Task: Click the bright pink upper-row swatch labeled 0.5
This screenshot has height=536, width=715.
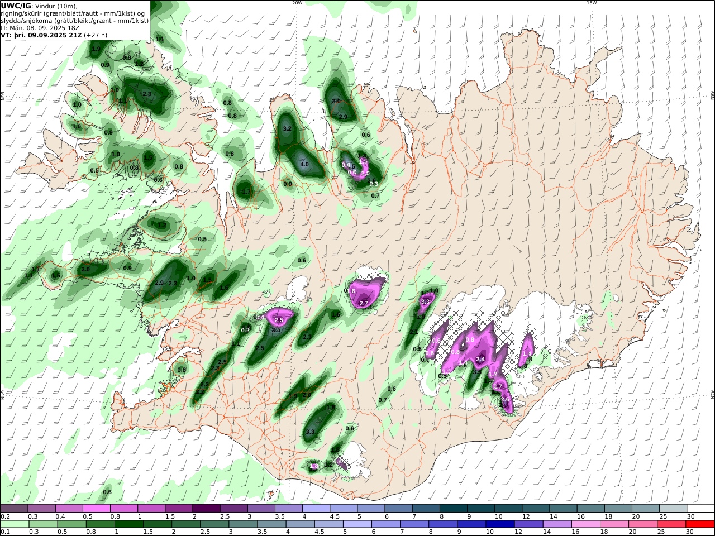Action: pos(96,508)
